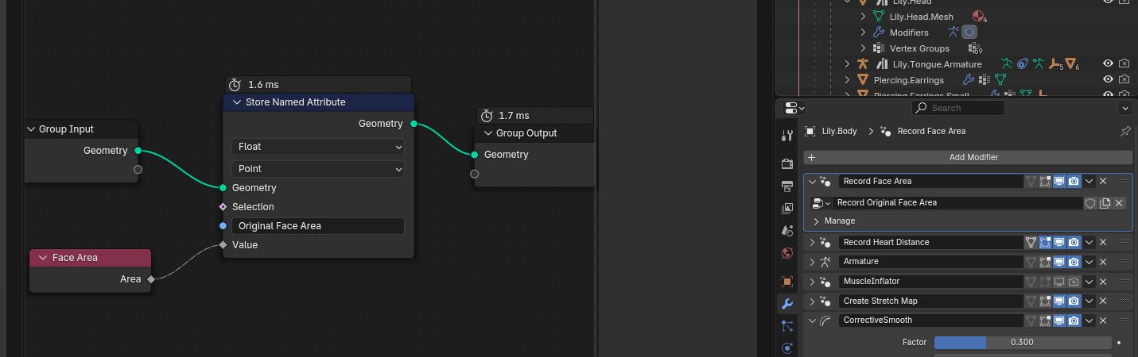Screen dimensions: 1138x357
Task: Toggle fake user shield for the node group
Action: click(x=1090, y=203)
